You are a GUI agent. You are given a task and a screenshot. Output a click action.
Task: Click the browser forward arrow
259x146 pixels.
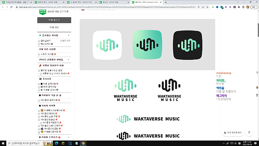7,7
